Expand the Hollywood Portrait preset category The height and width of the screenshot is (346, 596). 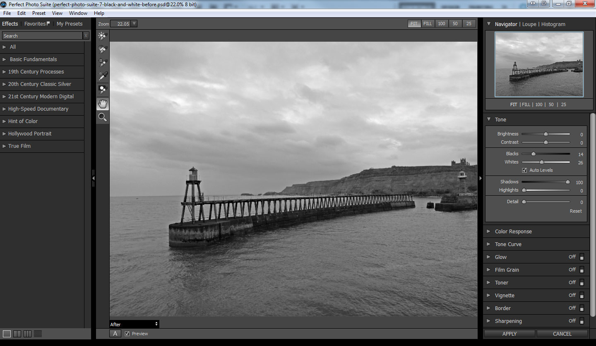pyautogui.click(x=30, y=134)
